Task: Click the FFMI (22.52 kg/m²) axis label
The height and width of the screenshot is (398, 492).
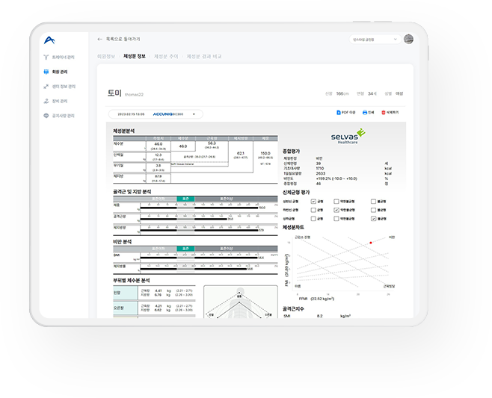Action: [x=316, y=299]
